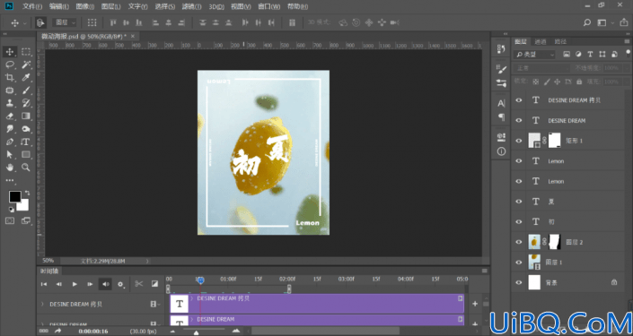This screenshot has width=633, height=336.
Task: Hide the 初 text layer
Action: (519, 221)
